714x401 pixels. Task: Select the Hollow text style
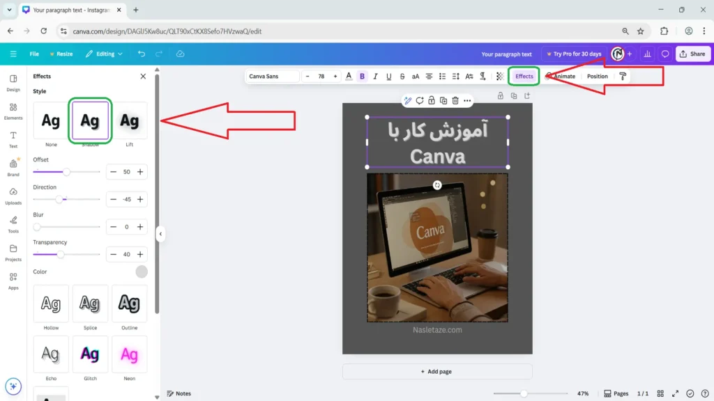(x=51, y=304)
